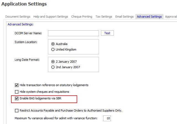
Task: Click the maximum % variance input box
Action: [107, 118]
